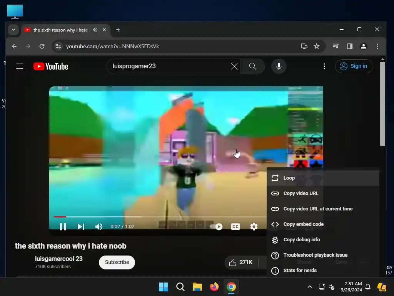This screenshot has width=394, height=296.
Task: Open File Explorer from taskbar
Action: pyautogui.click(x=197, y=287)
